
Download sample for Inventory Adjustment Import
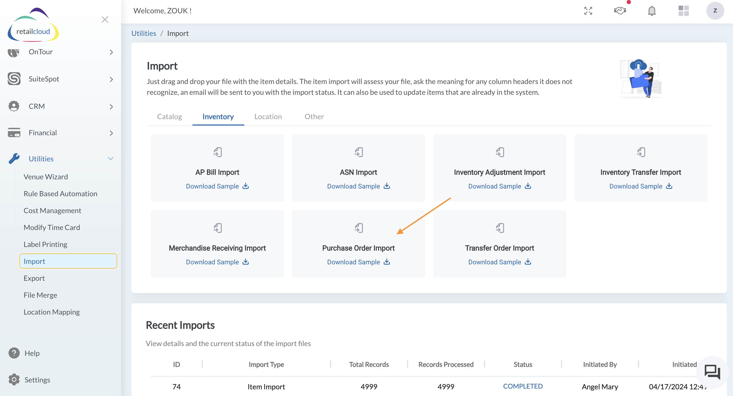click(x=500, y=186)
